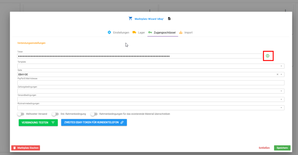
Task: Click the Marktplatz löschen button
Action: click(26, 148)
